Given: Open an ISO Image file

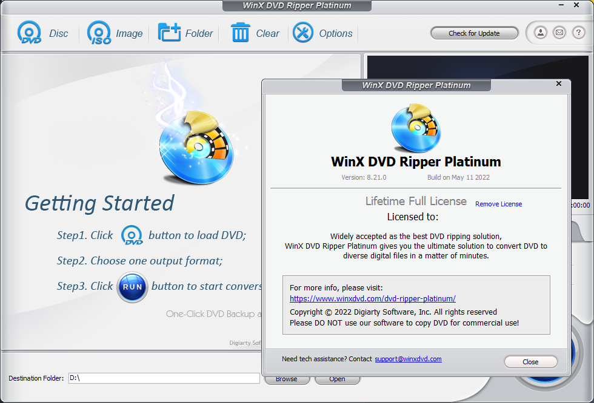Looking at the screenshot, I should [x=115, y=33].
